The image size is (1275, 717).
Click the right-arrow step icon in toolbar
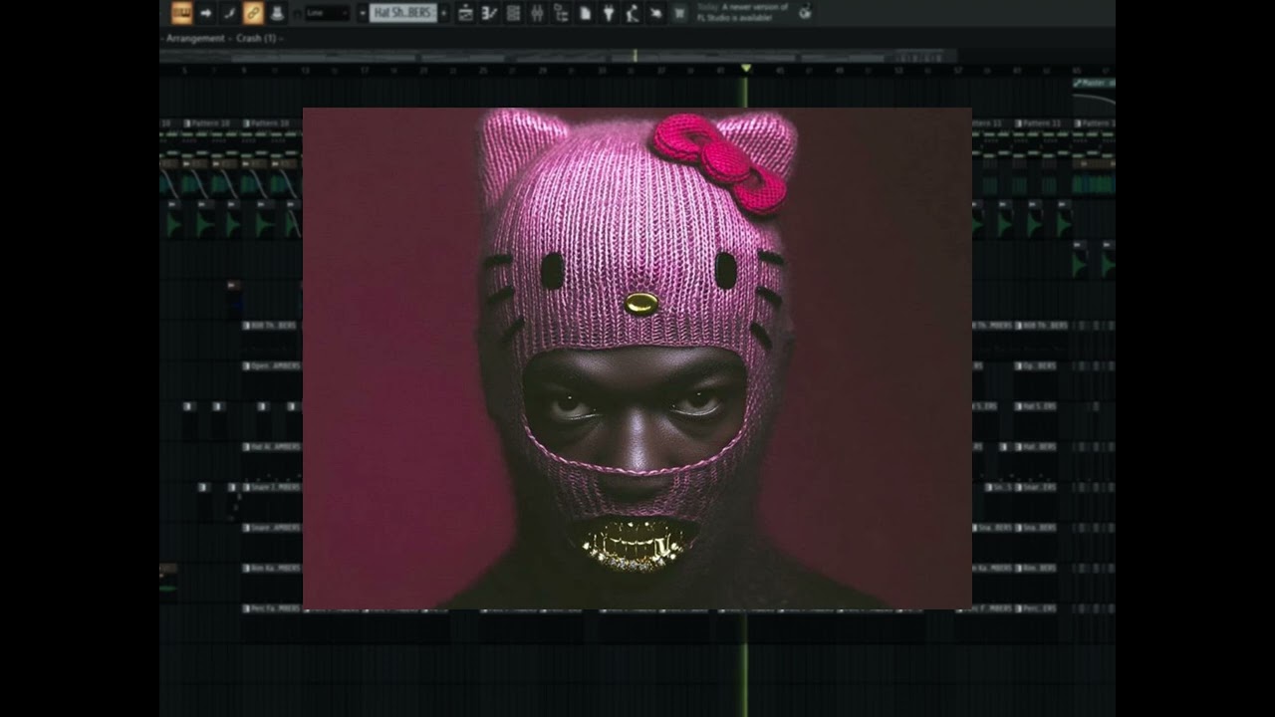click(x=206, y=13)
